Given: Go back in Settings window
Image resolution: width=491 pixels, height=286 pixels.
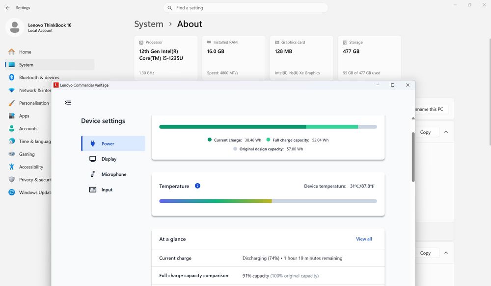Looking at the screenshot, I should coord(7,8).
